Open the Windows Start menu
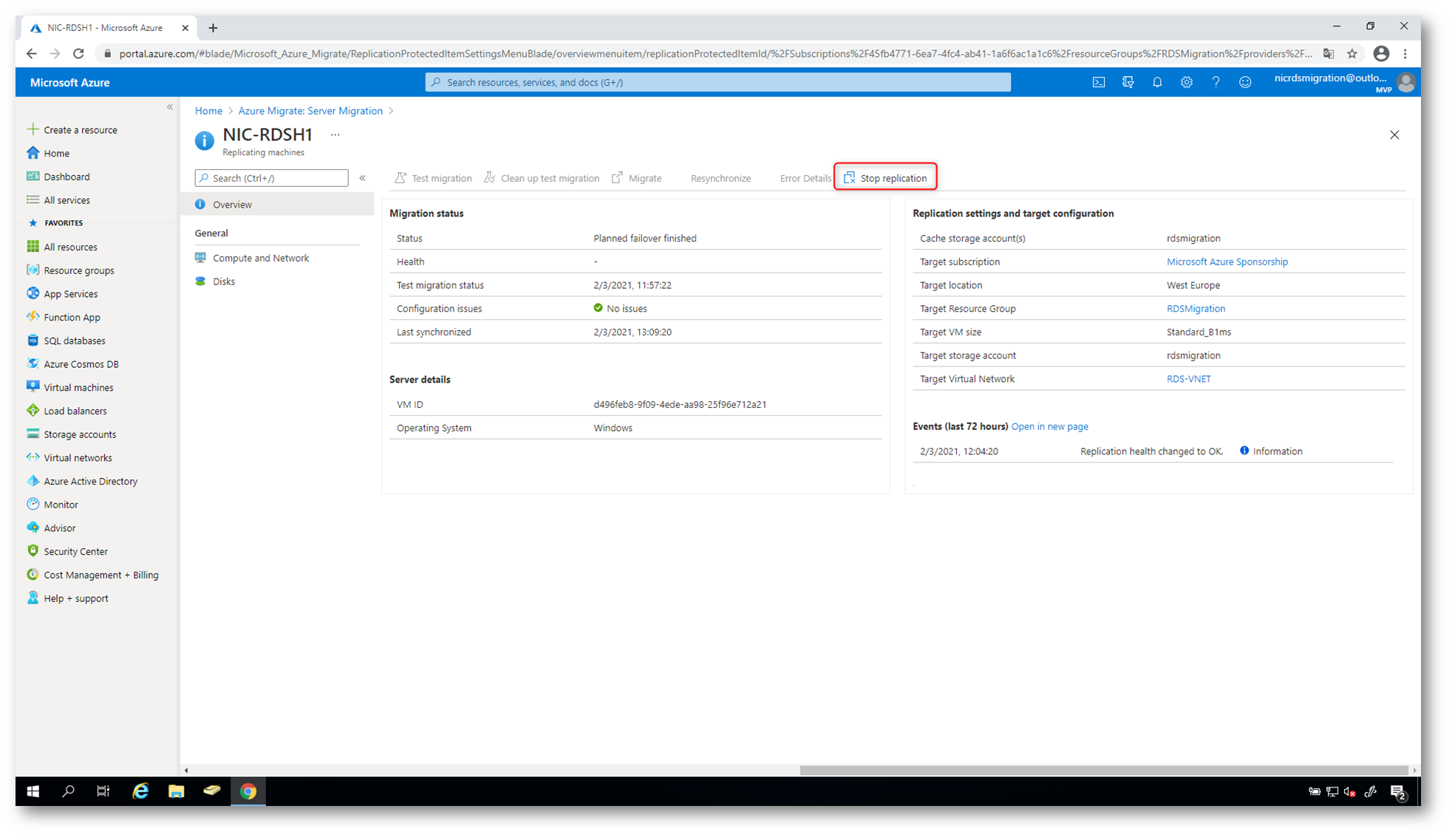The width and height of the screenshot is (1452, 837). click(x=33, y=791)
